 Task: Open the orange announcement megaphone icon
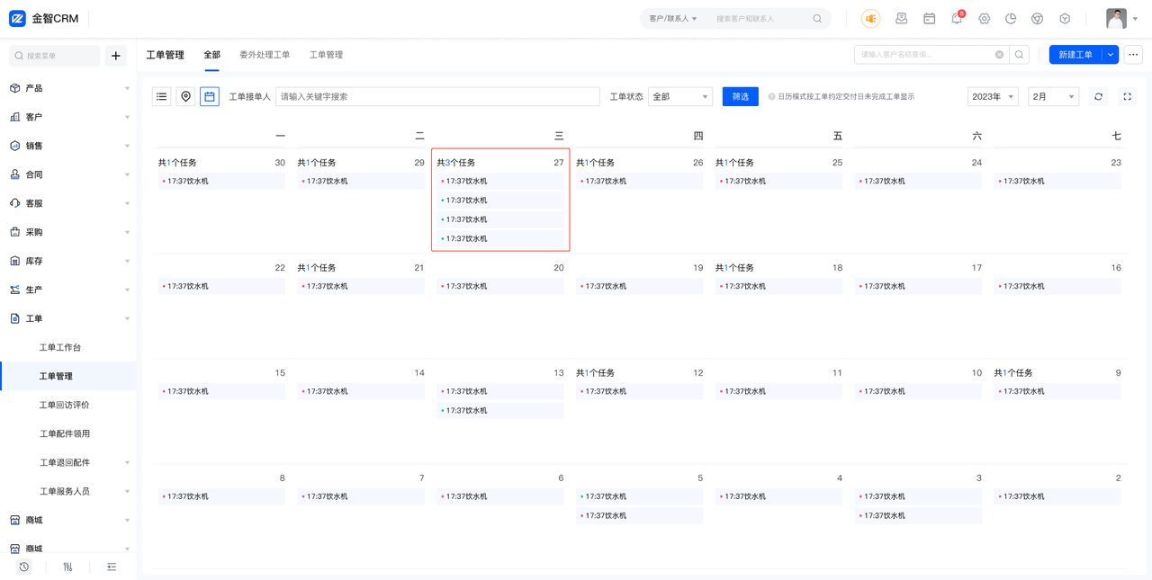[870, 18]
